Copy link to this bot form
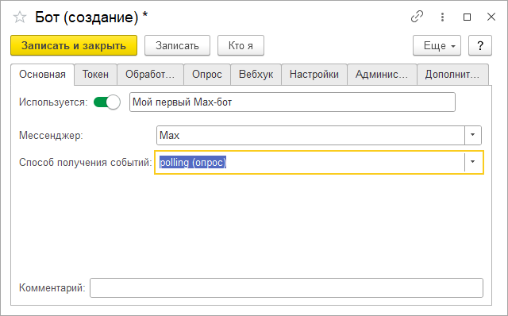508x316 pixels. pos(417,17)
